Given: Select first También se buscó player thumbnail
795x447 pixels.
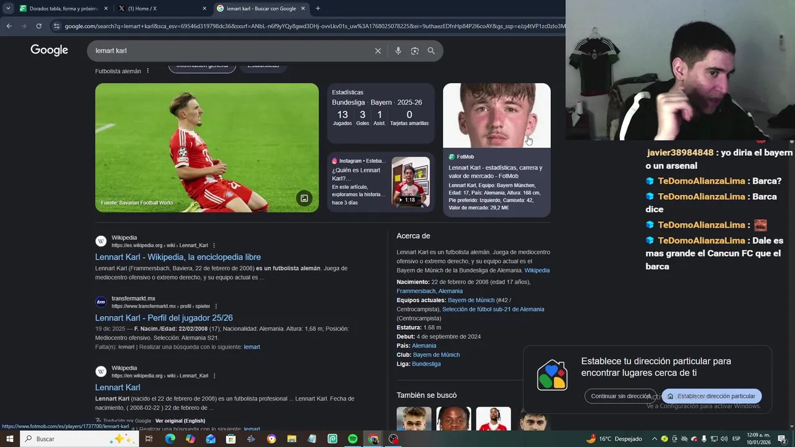Looking at the screenshot, I should [x=414, y=419].
